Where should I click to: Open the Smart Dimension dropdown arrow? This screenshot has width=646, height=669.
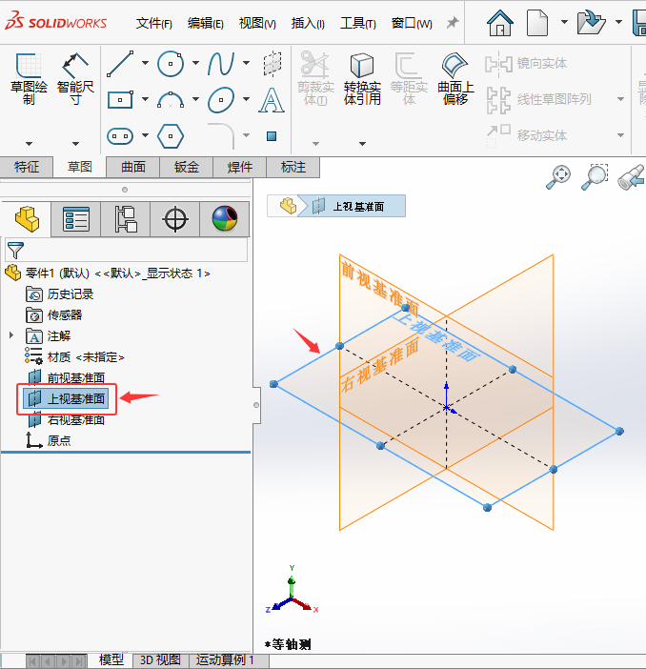click(75, 144)
